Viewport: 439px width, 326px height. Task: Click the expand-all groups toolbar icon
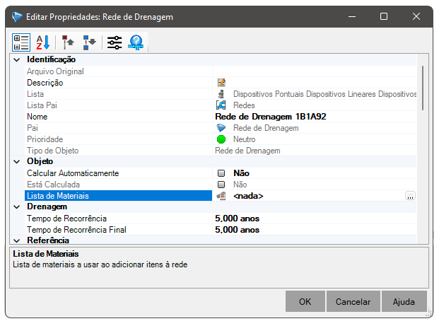click(90, 42)
